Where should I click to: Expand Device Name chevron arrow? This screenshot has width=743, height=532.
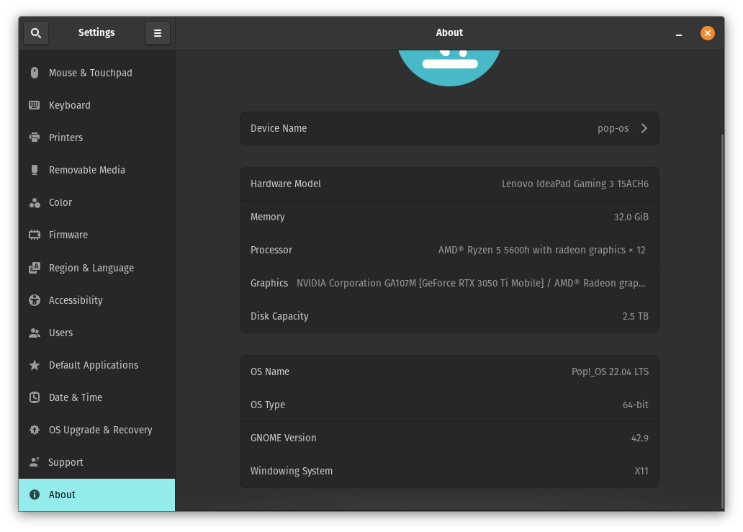tap(644, 128)
